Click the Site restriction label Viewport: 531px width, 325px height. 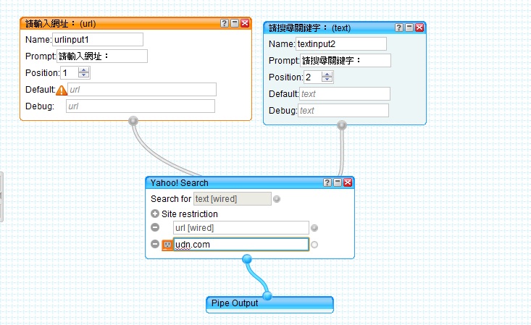coord(190,214)
